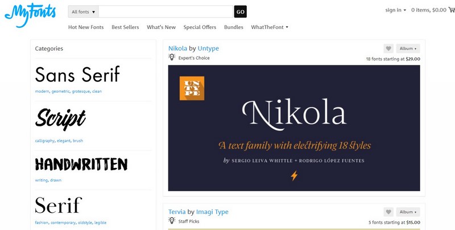Click the GO search button

240,11
